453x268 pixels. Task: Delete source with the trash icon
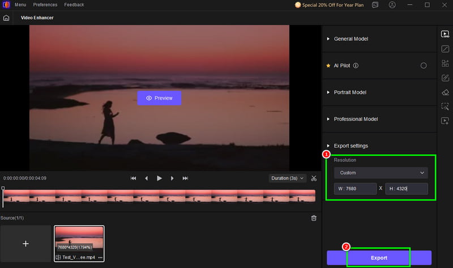click(314, 218)
